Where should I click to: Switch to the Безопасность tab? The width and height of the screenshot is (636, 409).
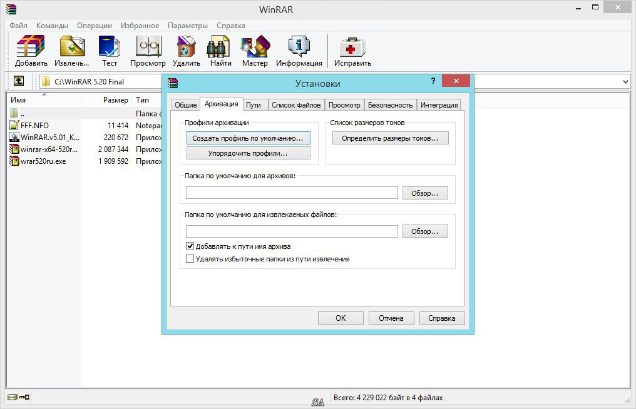tap(390, 105)
